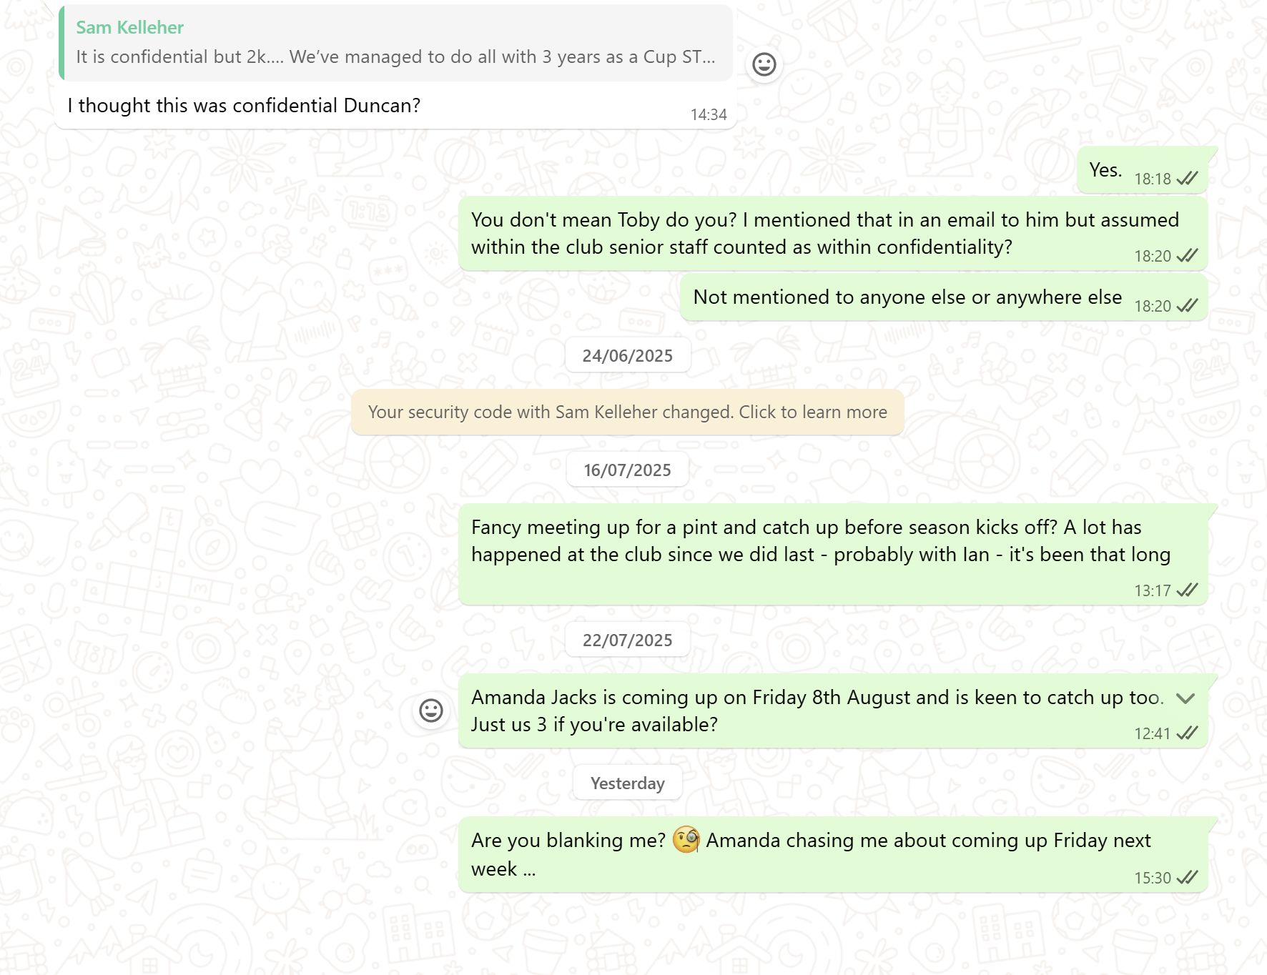Click the "Fancy meeting up for a pint" message

click(820, 541)
